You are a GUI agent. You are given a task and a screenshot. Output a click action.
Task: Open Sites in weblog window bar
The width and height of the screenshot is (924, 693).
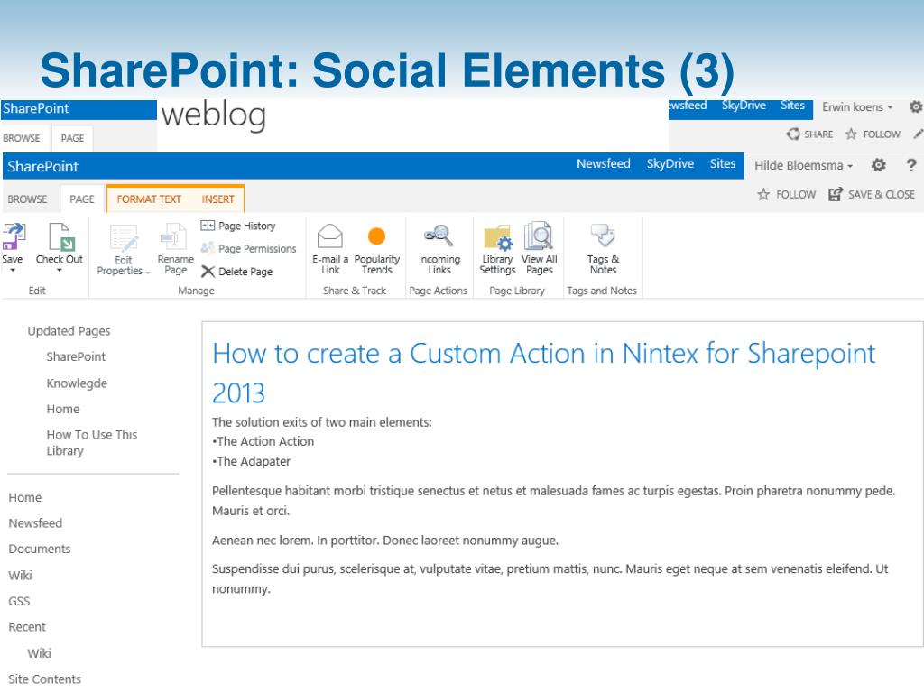point(792,106)
